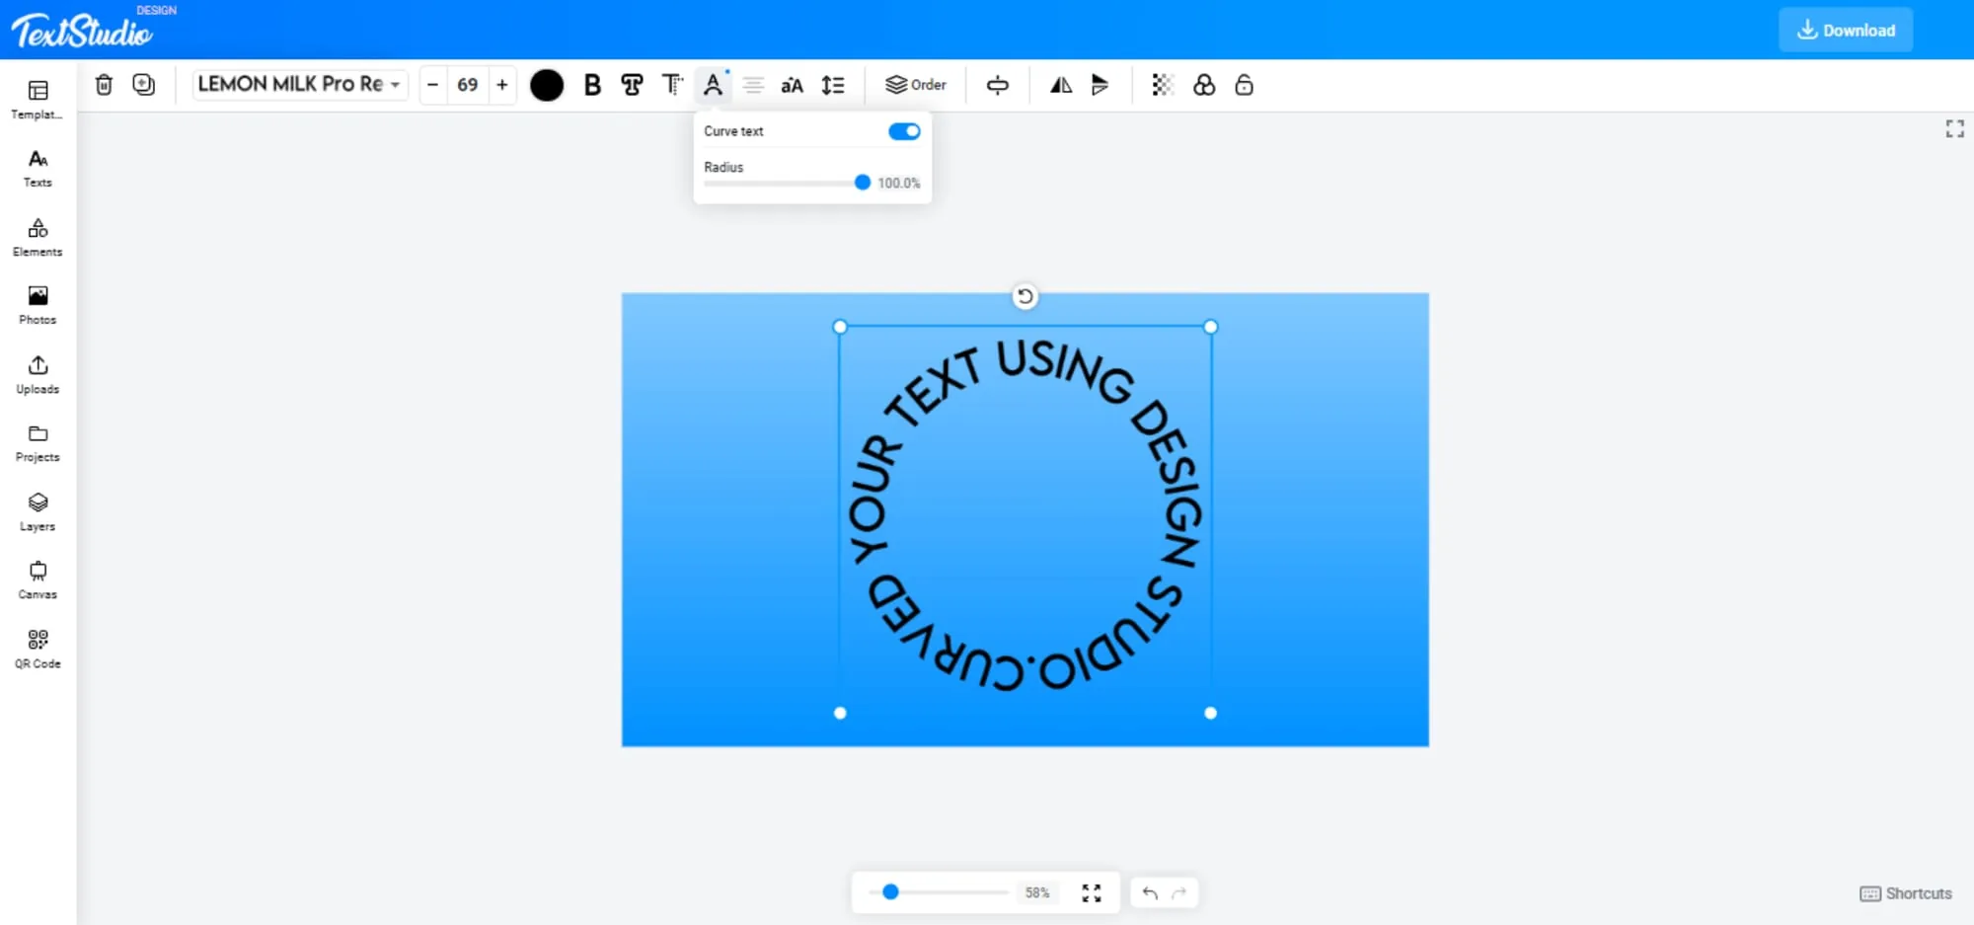
Task: Increase the font size with the plus button
Action: [x=501, y=85]
